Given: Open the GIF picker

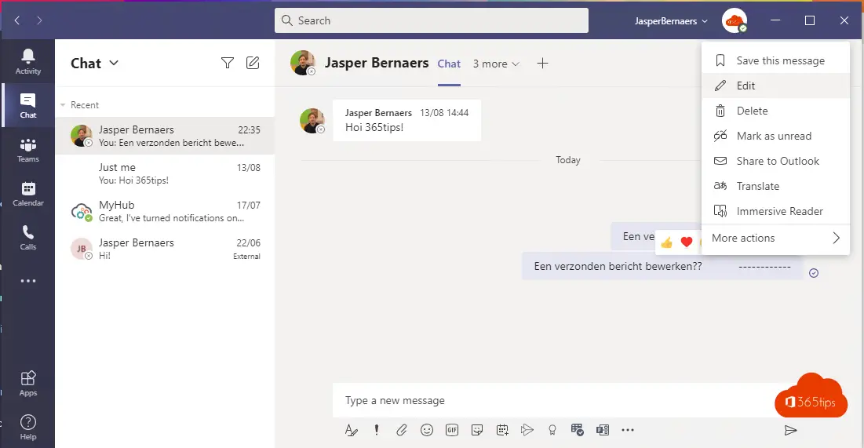Looking at the screenshot, I should (452, 431).
